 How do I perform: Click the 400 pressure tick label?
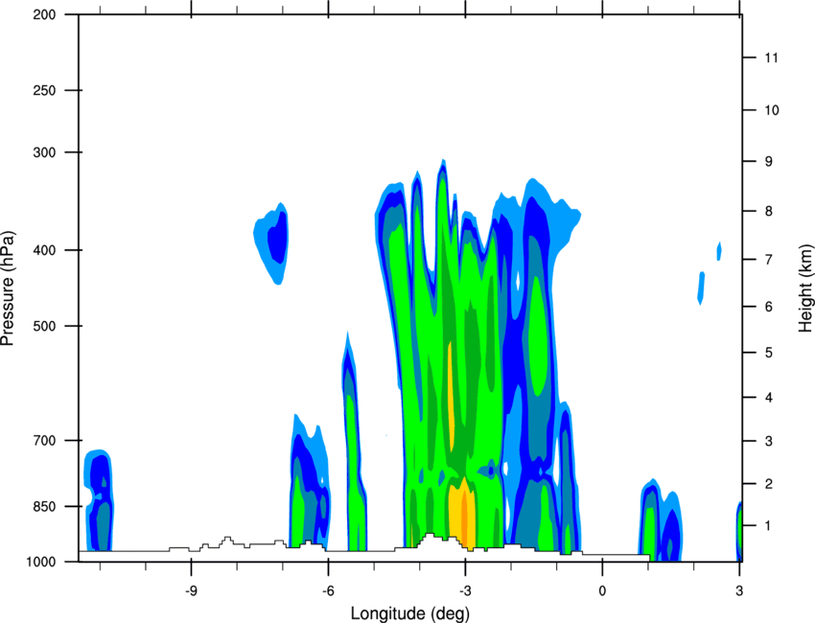(44, 250)
